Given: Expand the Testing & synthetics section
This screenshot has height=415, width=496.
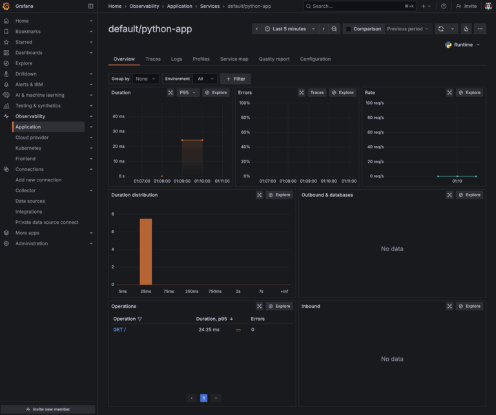Looking at the screenshot, I should point(91,106).
